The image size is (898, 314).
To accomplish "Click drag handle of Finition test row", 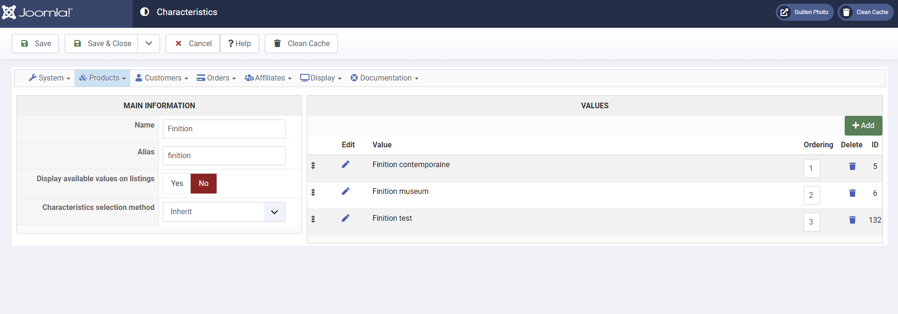I will (313, 219).
